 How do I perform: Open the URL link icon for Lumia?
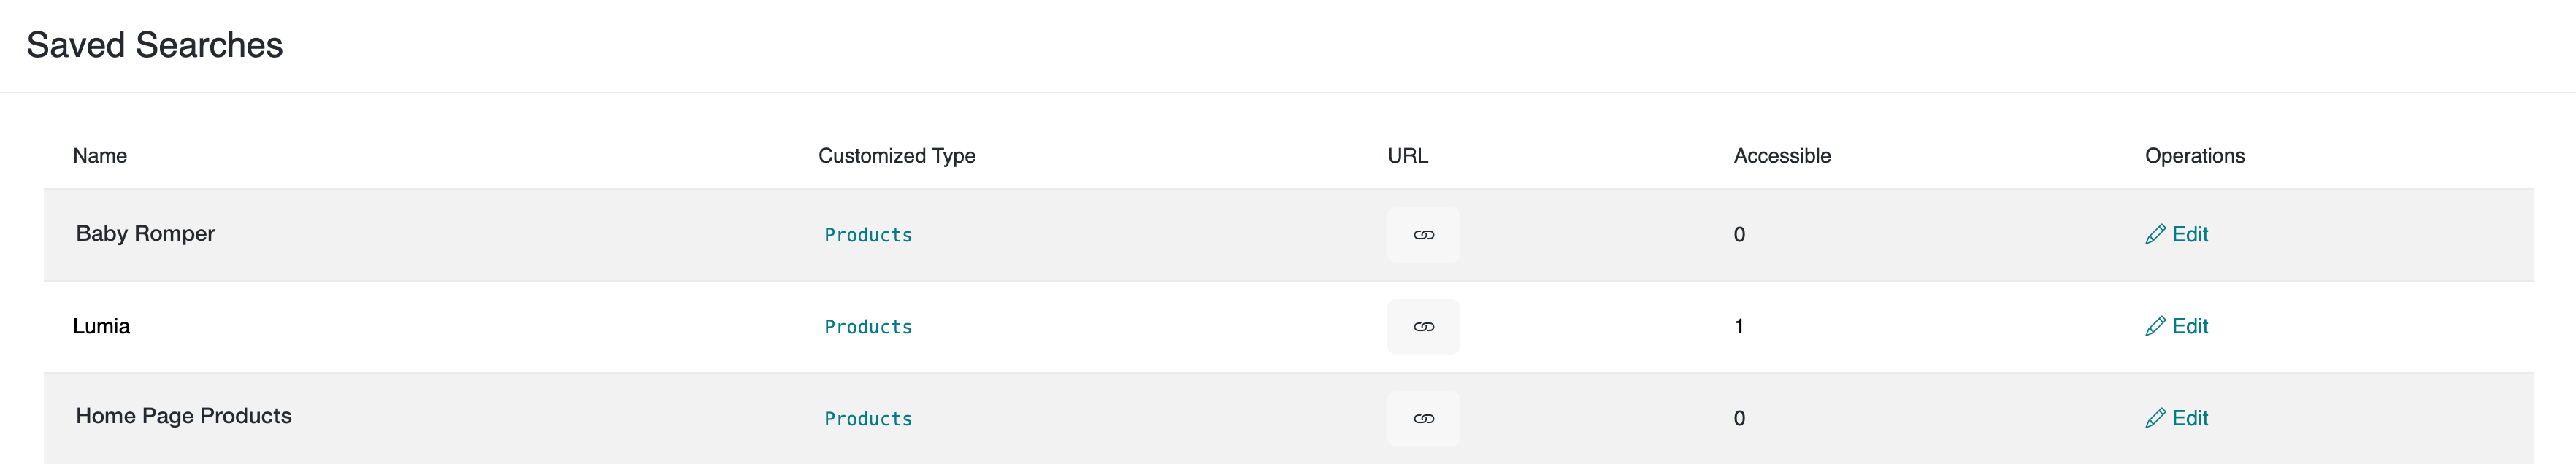click(1423, 327)
